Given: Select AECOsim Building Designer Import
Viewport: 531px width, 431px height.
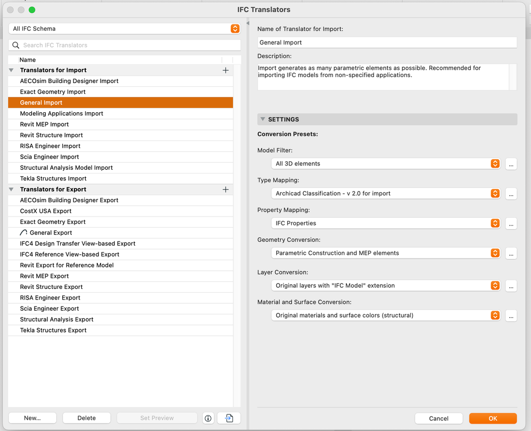Looking at the screenshot, I should coord(121,81).
